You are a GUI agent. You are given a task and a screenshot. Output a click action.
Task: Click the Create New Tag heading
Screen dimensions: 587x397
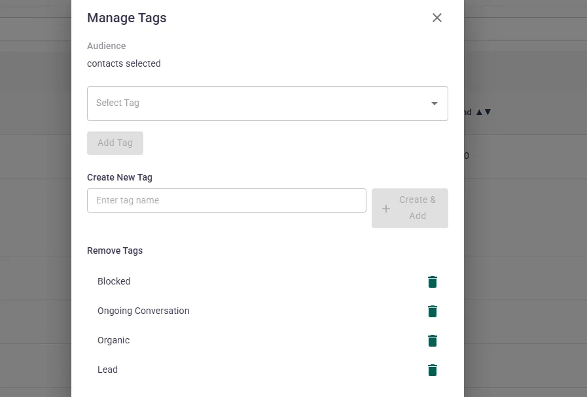(x=120, y=177)
